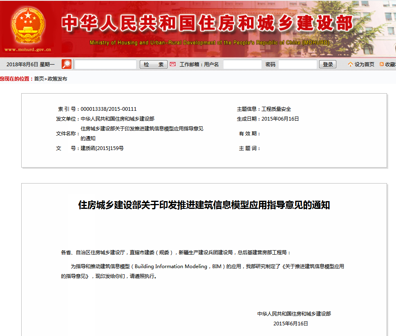Click the addressee line beginning 各省、自治区
The height and width of the screenshot is (336, 396).
point(176,252)
